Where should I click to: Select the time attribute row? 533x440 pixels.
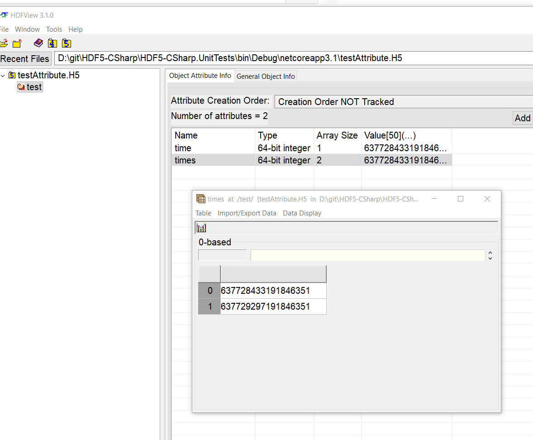(312, 148)
